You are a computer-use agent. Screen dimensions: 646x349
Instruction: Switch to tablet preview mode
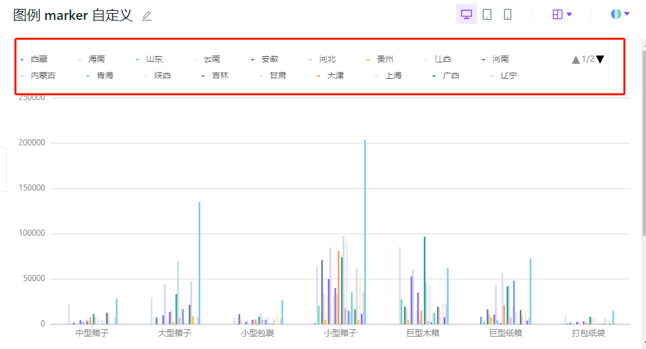click(x=487, y=14)
